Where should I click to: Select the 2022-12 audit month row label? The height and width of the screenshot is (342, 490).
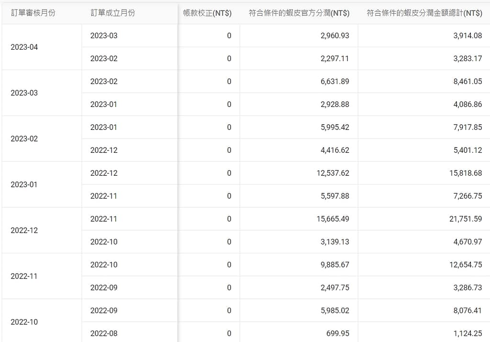pyautogui.click(x=24, y=230)
